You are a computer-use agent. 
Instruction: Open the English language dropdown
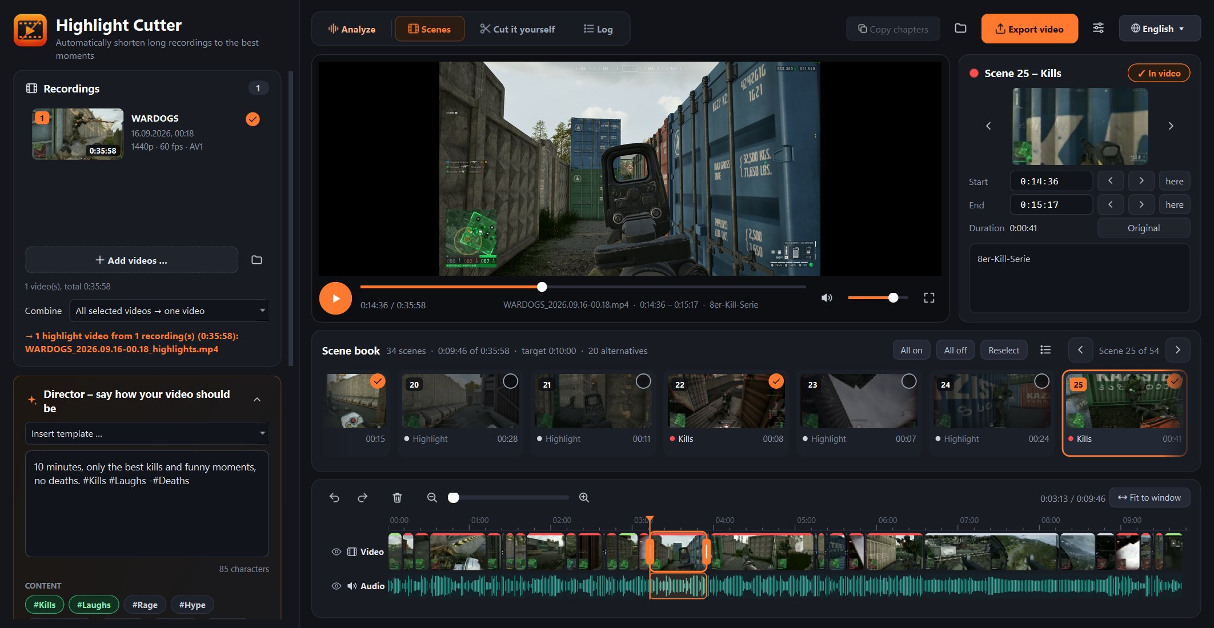(x=1159, y=29)
